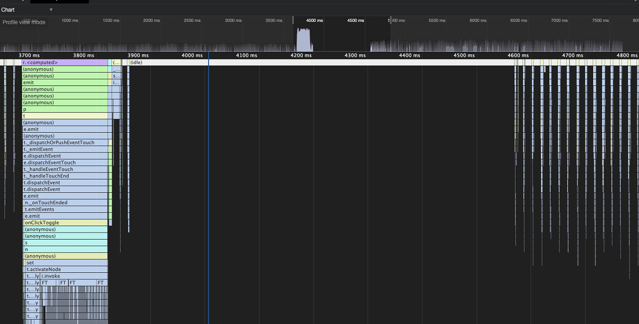
Task: Grab the left overview window handle
Action: click(293, 20)
